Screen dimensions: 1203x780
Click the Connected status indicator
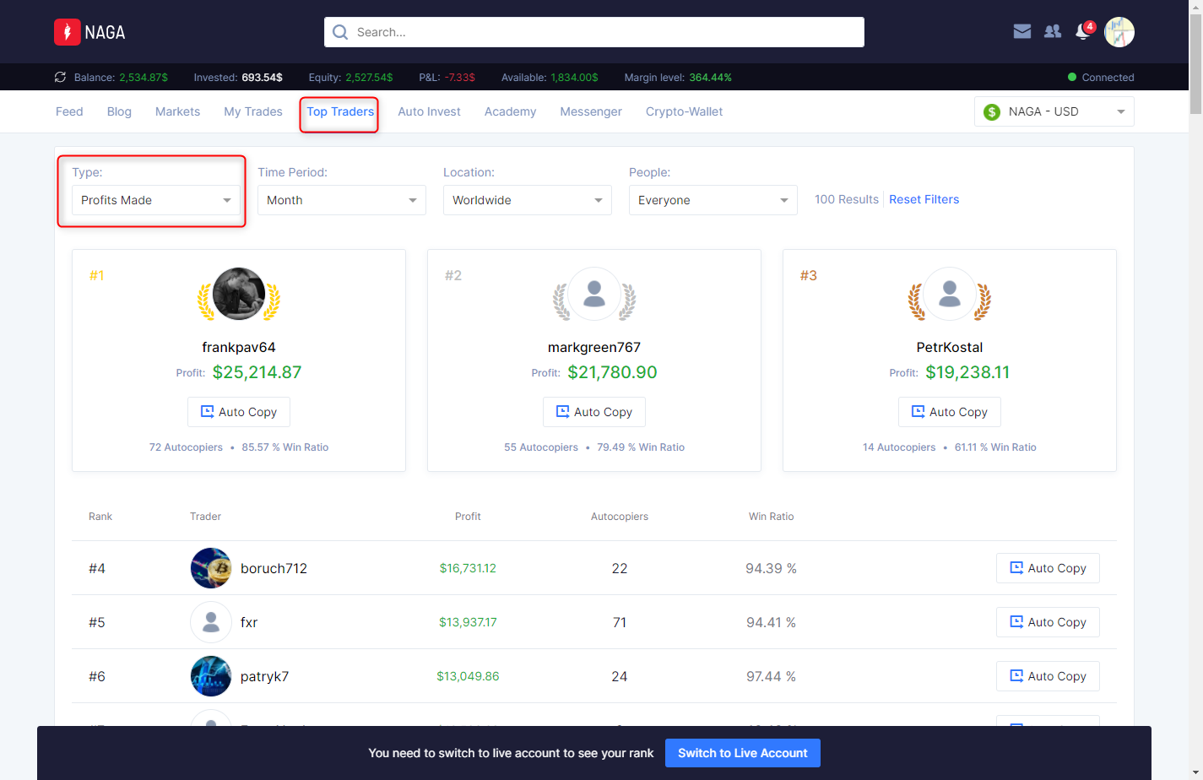point(1101,77)
